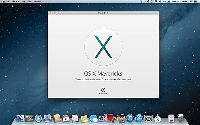This screenshot has height=125, width=200.
Task: Launch Messages speech bubble icon
Action: tap(93, 118)
